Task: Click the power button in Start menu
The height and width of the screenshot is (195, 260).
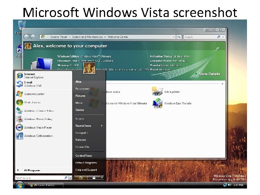Action: (x=81, y=178)
